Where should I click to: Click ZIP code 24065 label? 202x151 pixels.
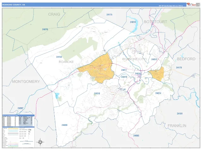tap(136, 136)
